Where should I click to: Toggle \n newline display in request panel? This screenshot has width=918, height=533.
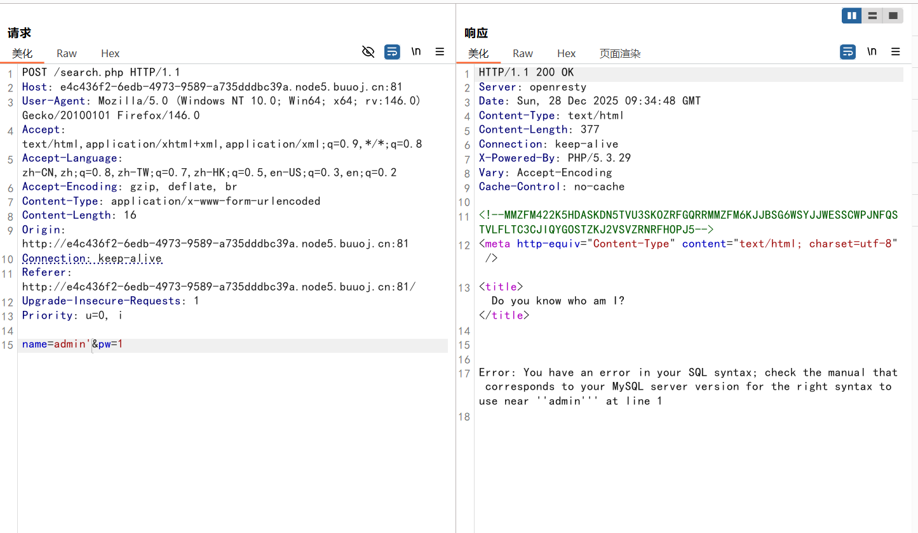(416, 52)
